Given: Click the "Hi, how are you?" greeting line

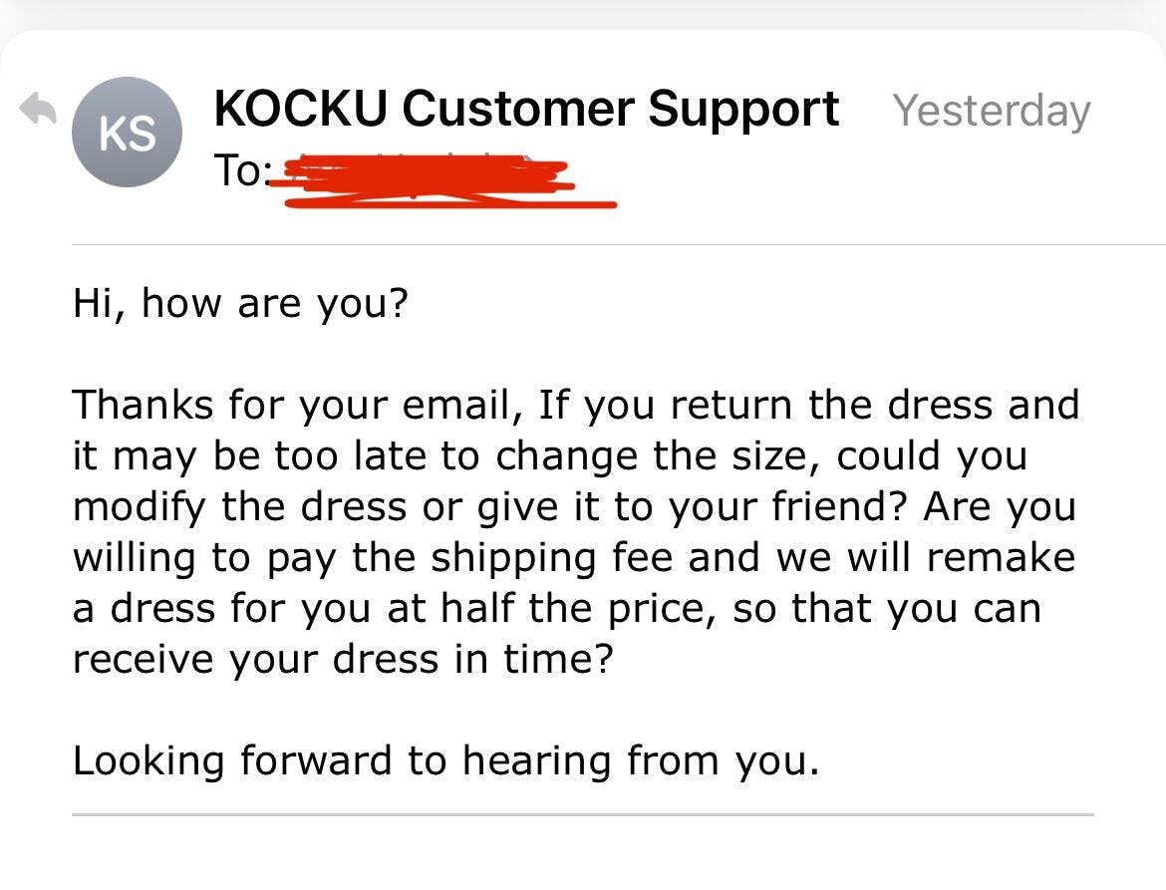Looking at the screenshot, I should (x=240, y=302).
